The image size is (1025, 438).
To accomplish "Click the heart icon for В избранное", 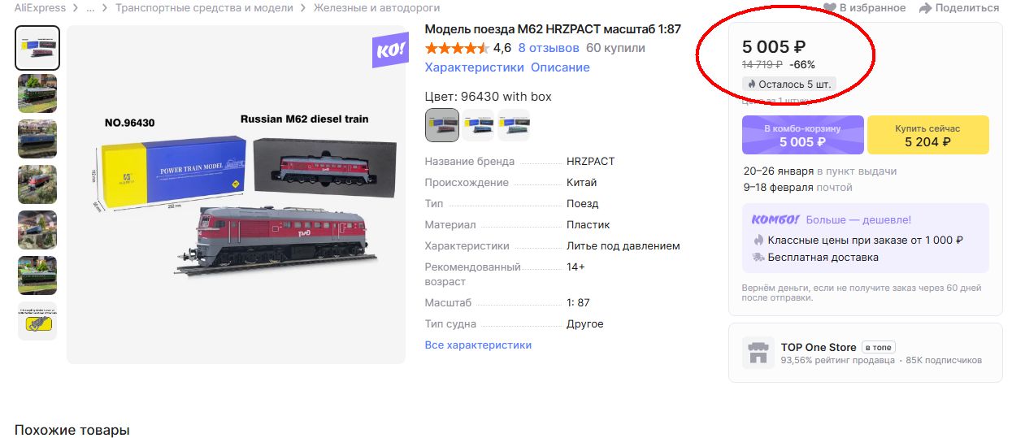I will tap(830, 8).
